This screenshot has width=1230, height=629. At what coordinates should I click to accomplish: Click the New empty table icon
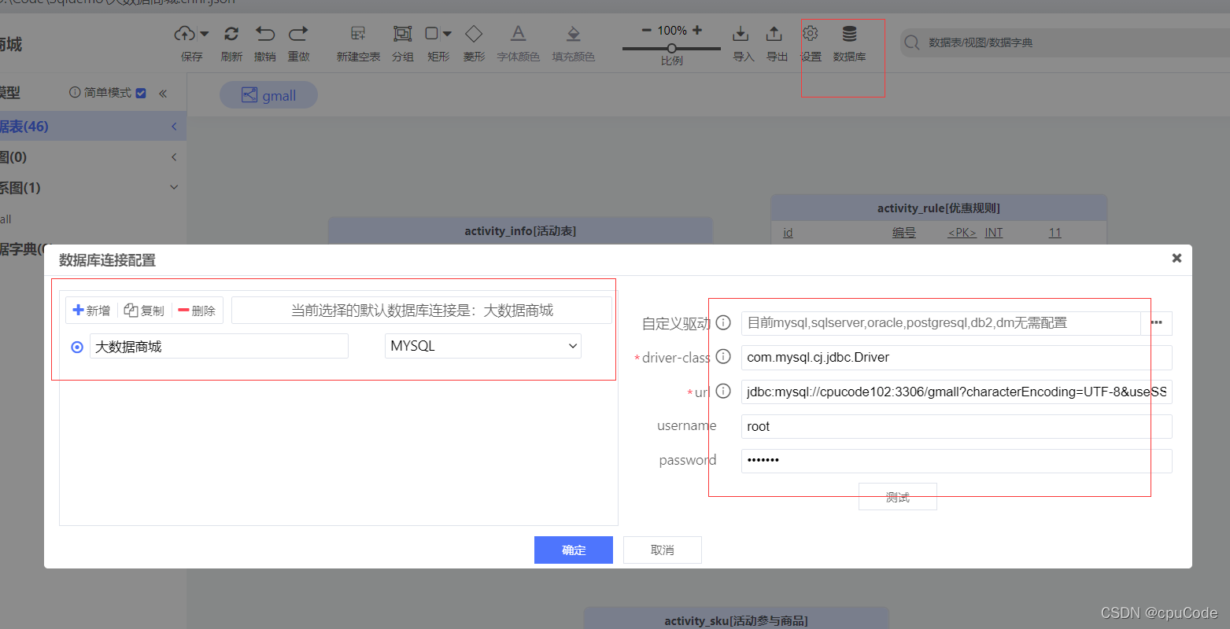(x=358, y=34)
